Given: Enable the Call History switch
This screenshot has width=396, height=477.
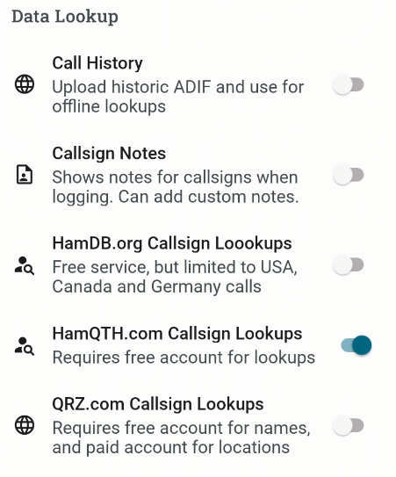Looking at the screenshot, I should pos(349,84).
